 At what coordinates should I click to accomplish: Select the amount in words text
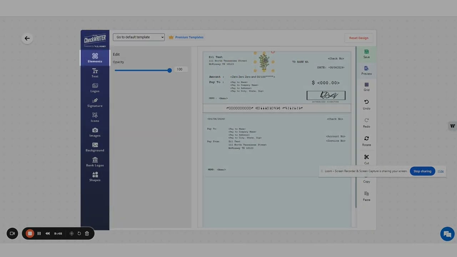tap(252, 77)
